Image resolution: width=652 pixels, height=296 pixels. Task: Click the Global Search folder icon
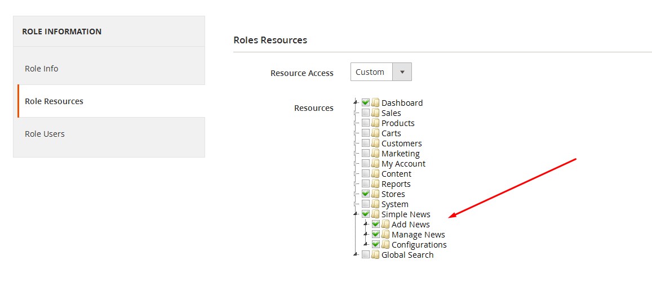pyautogui.click(x=375, y=254)
